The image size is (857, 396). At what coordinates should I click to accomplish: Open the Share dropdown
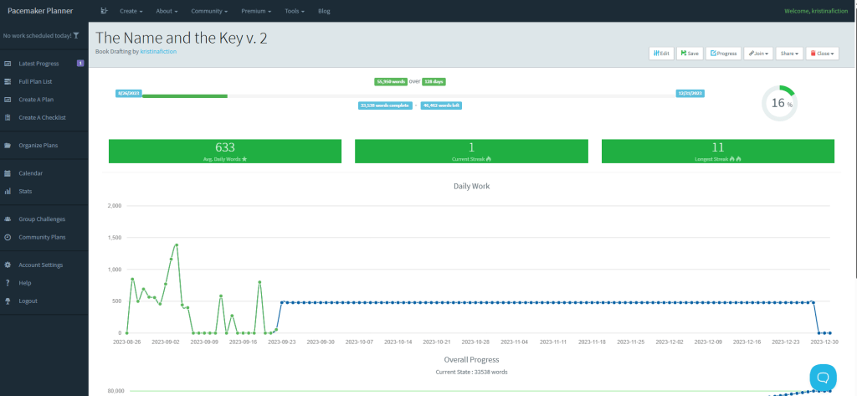[788, 53]
